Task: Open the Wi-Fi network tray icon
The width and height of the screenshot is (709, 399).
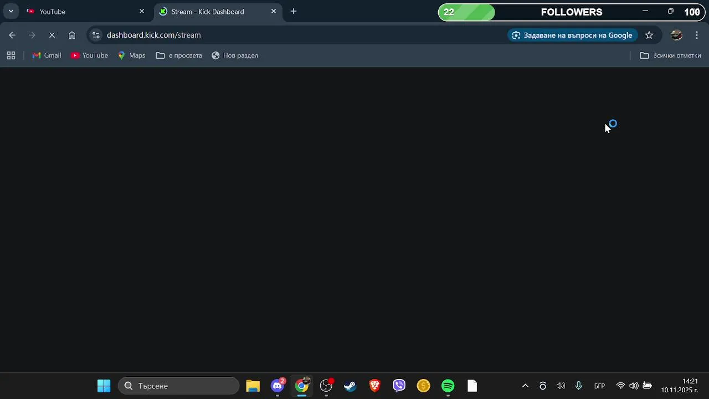Action: click(620, 386)
